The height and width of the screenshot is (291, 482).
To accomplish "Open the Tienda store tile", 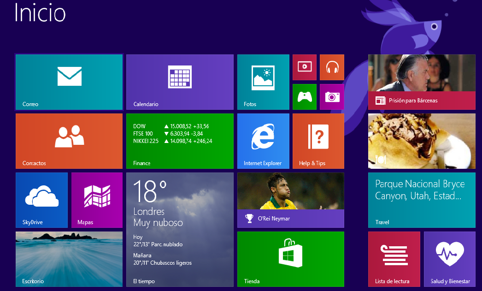I will pyautogui.click(x=291, y=259).
